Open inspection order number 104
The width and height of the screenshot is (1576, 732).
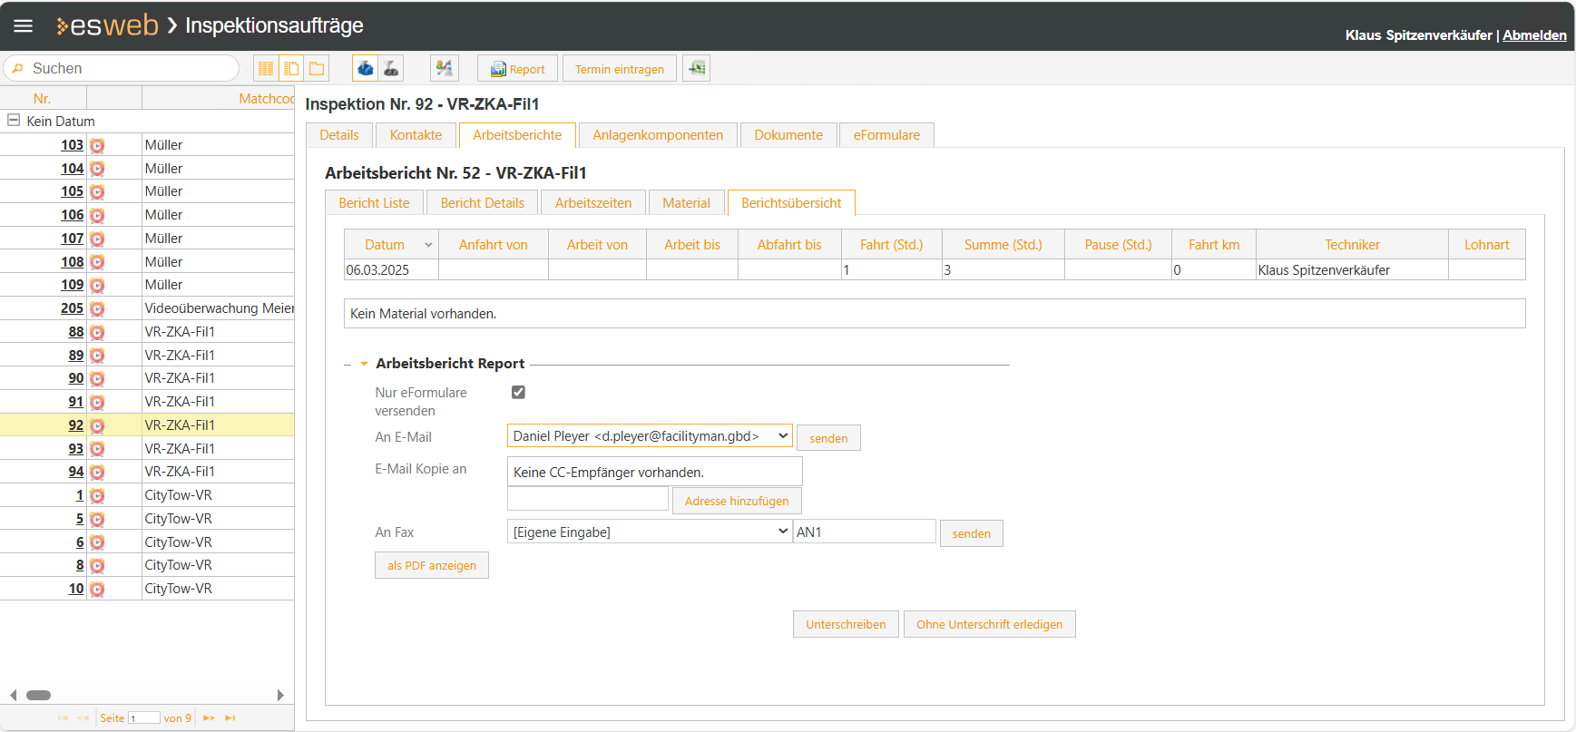(73, 169)
